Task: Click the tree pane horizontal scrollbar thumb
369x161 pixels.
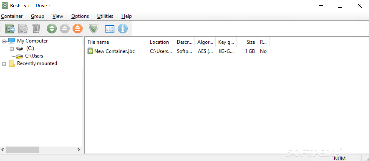Action: pyautogui.click(x=23, y=149)
